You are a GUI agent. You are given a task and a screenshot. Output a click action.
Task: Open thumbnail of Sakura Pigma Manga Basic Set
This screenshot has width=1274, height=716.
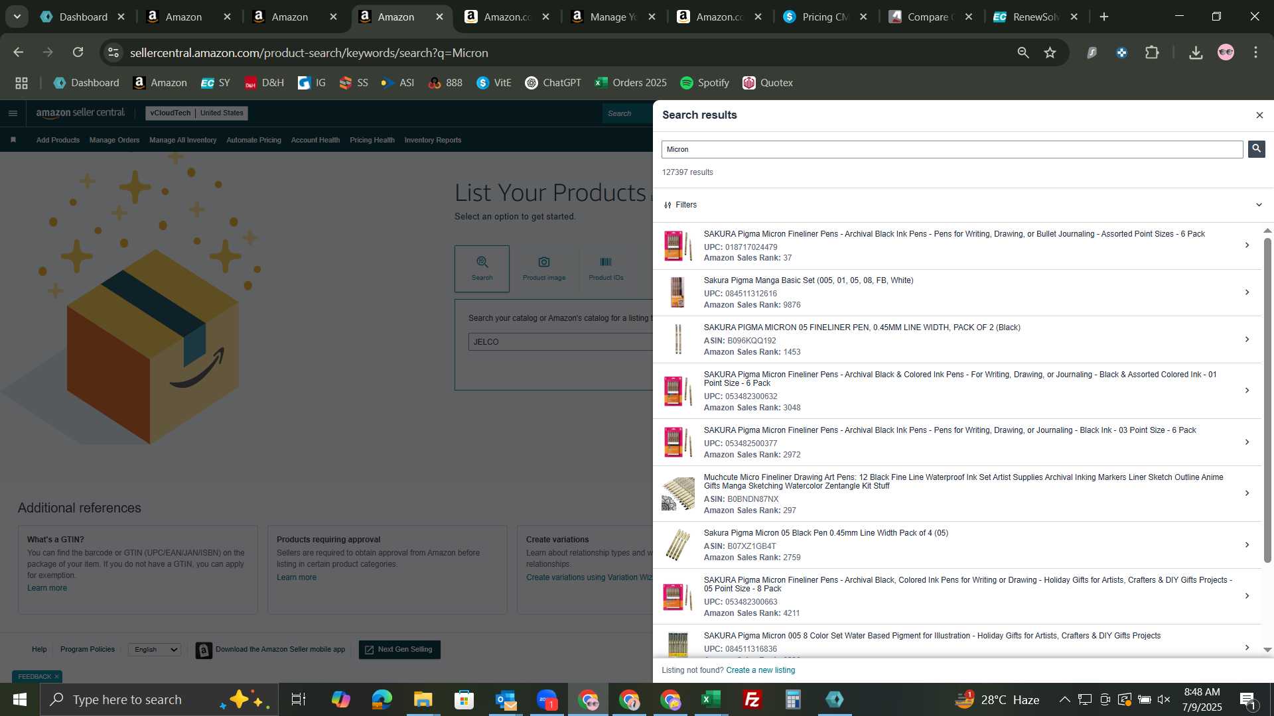(677, 292)
